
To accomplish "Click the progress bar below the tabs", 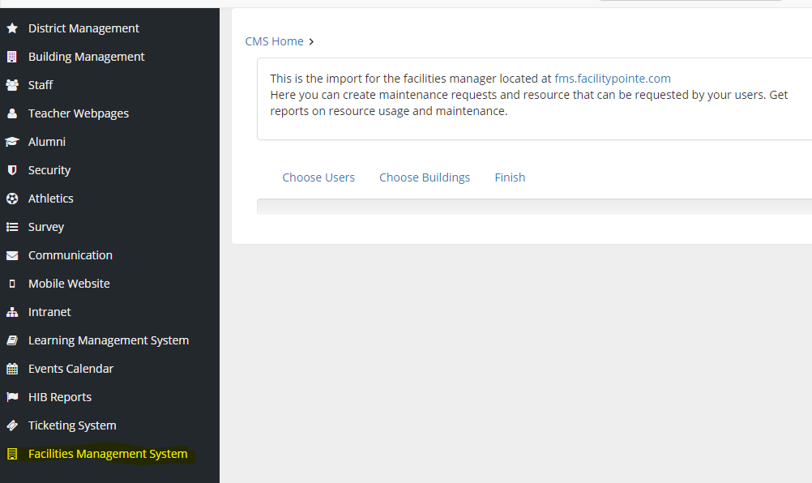I will [533, 207].
